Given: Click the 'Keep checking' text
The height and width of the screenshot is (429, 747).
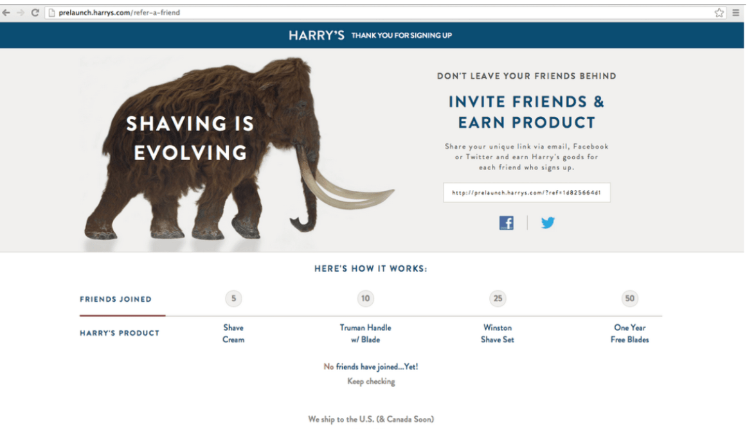Looking at the screenshot, I should tap(371, 381).
